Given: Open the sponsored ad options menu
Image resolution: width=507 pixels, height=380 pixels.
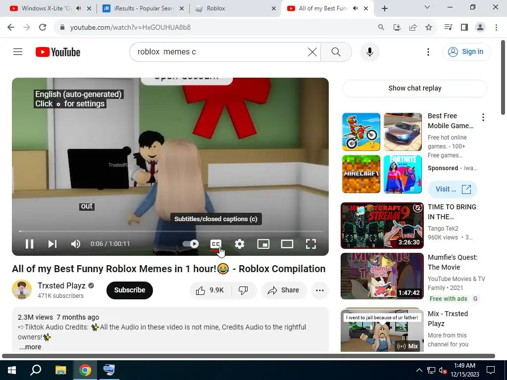Looking at the screenshot, I should click(483, 118).
